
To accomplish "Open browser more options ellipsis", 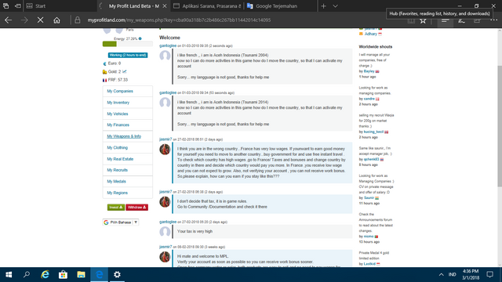I will pos(493,20).
